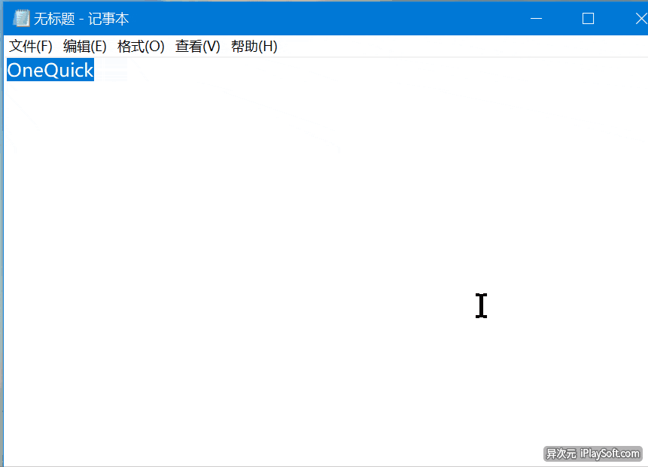Open the 查看(V) menu
Viewport: 648px width, 467px height.
click(196, 46)
